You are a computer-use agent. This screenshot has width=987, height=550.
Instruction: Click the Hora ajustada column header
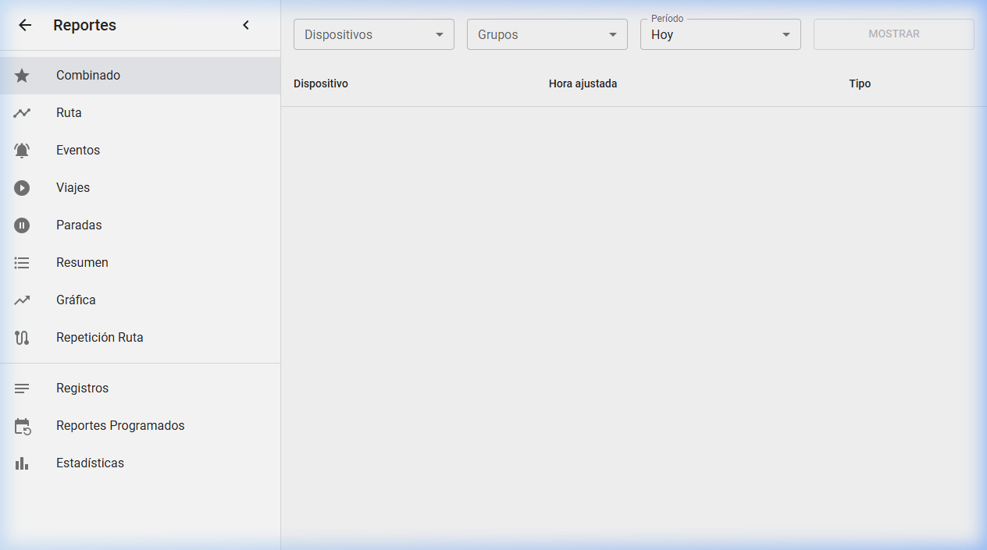pyautogui.click(x=583, y=83)
